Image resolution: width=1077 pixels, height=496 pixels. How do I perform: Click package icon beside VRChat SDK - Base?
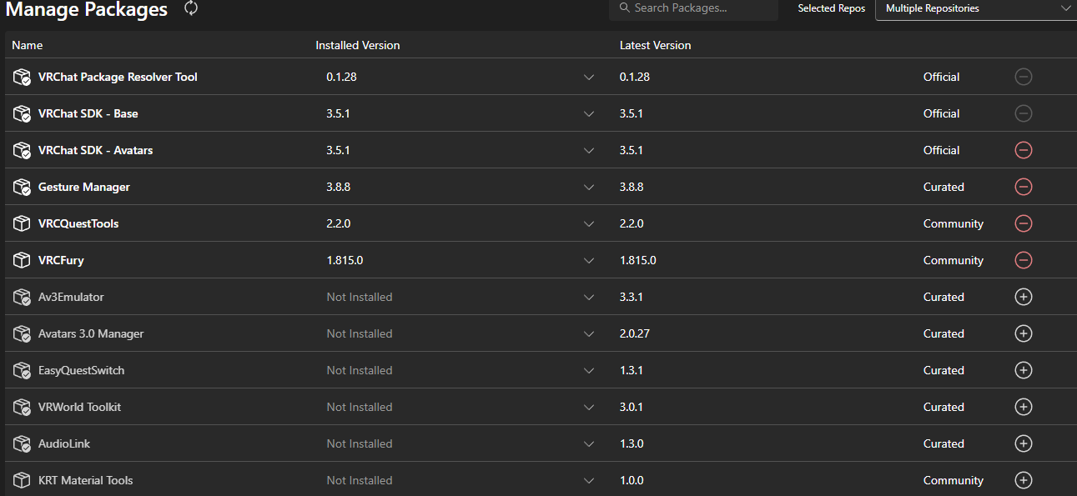point(22,113)
